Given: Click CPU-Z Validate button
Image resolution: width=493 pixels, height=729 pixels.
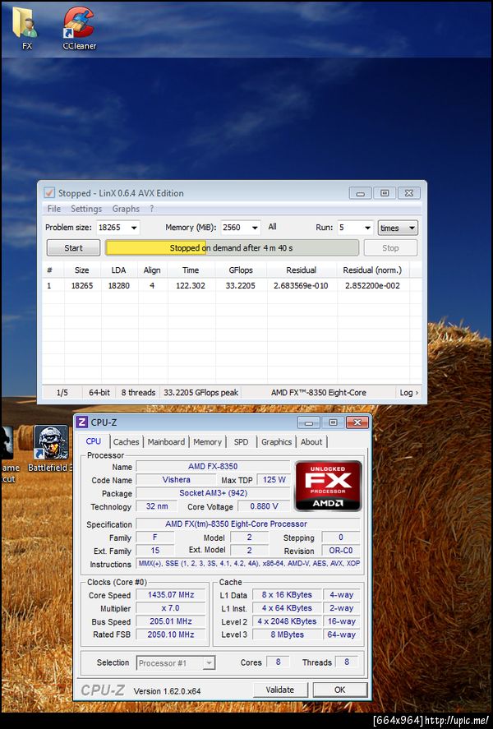Looking at the screenshot, I should [279, 690].
